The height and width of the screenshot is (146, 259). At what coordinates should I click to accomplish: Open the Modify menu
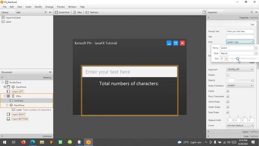click(38, 7)
